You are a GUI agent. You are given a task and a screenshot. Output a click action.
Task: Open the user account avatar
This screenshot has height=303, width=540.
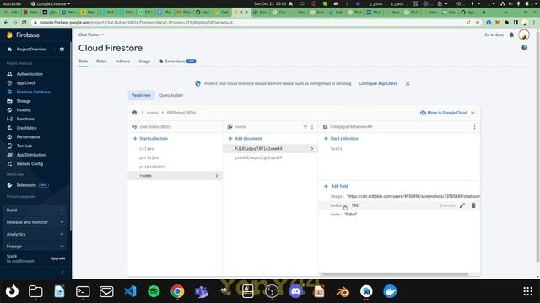tap(524, 35)
